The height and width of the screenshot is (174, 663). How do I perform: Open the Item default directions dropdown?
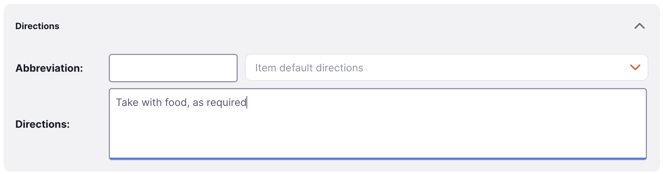pyautogui.click(x=446, y=68)
